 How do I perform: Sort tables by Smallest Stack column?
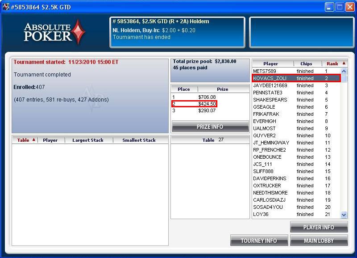[139, 140]
